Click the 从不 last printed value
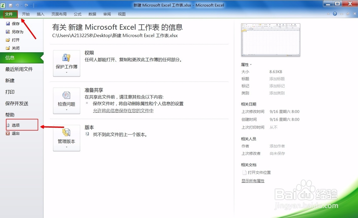This screenshot has height=218, width=358. (273, 127)
